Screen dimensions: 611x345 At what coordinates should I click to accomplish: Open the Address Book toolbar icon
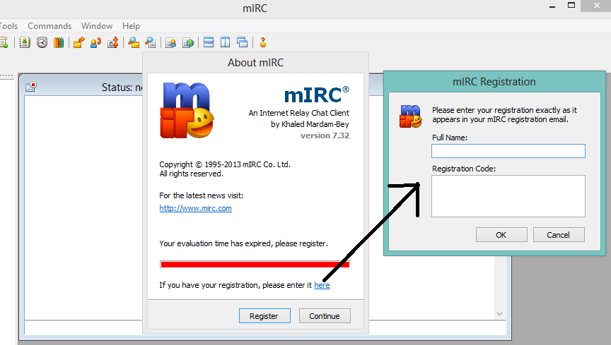(x=25, y=42)
